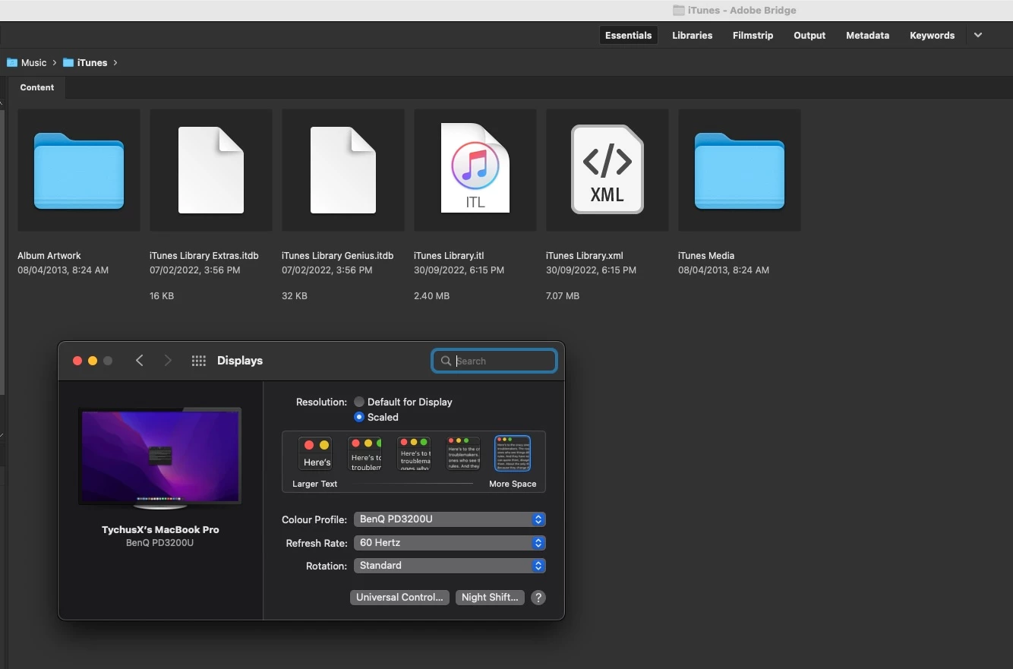Click TychusX's MacBook Pro display name
1013x669 pixels.
pyautogui.click(x=160, y=530)
